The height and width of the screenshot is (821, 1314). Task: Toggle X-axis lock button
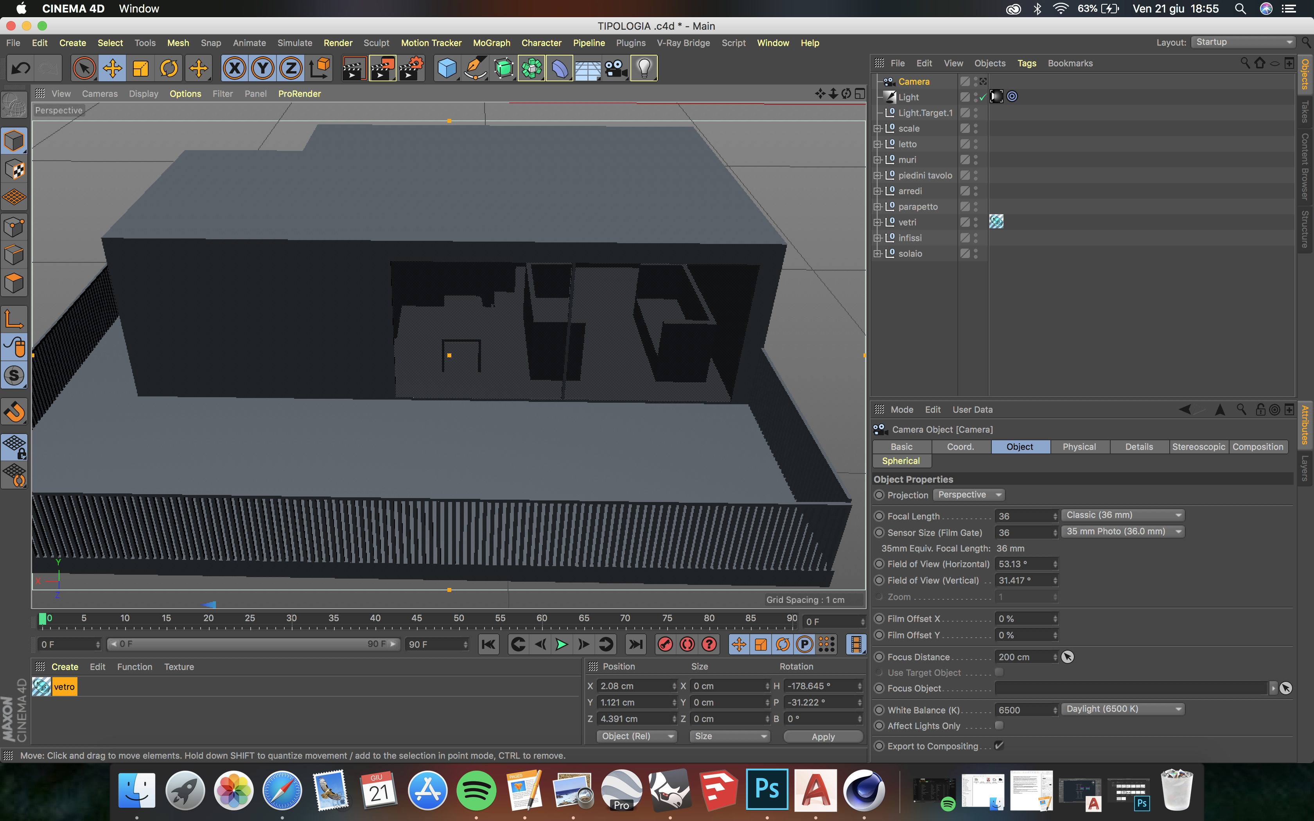coord(235,68)
